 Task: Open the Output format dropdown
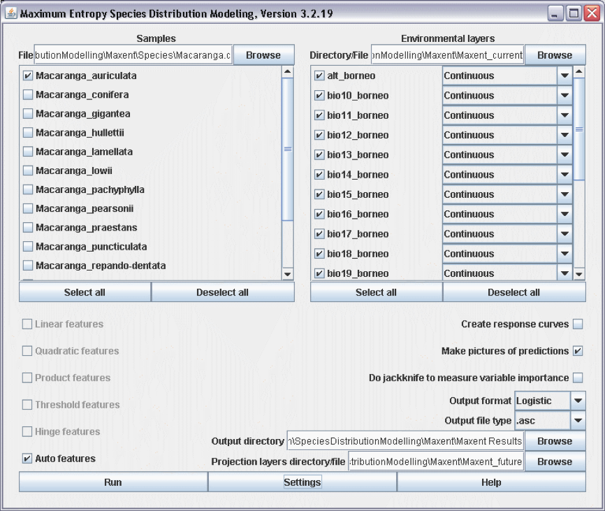[x=578, y=401]
